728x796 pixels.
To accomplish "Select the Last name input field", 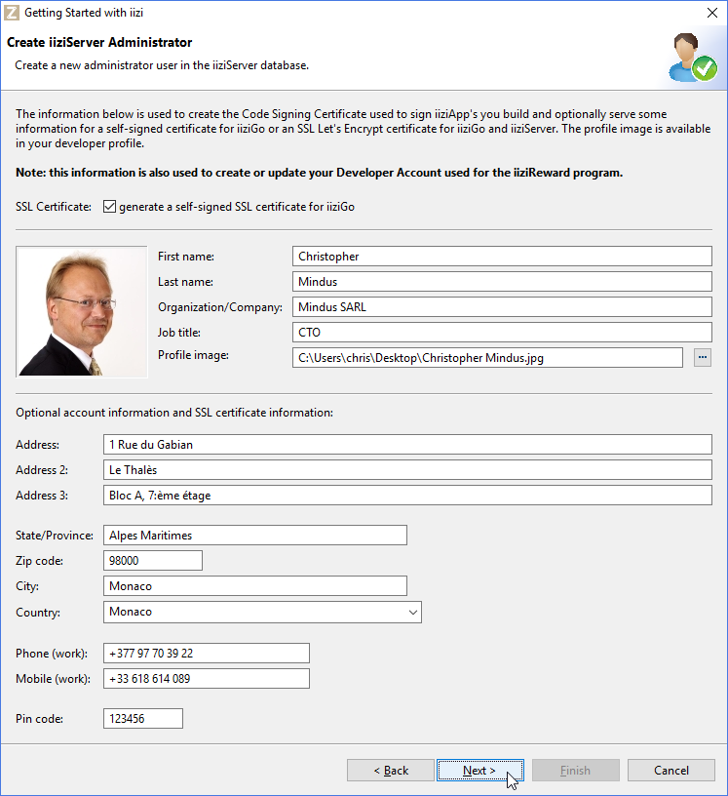I will click(x=502, y=282).
